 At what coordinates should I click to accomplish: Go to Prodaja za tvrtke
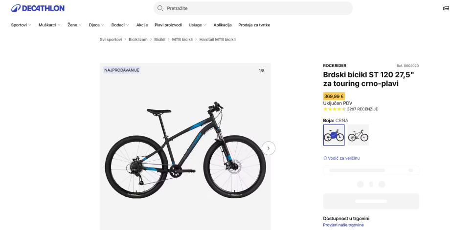coord(254,25)
